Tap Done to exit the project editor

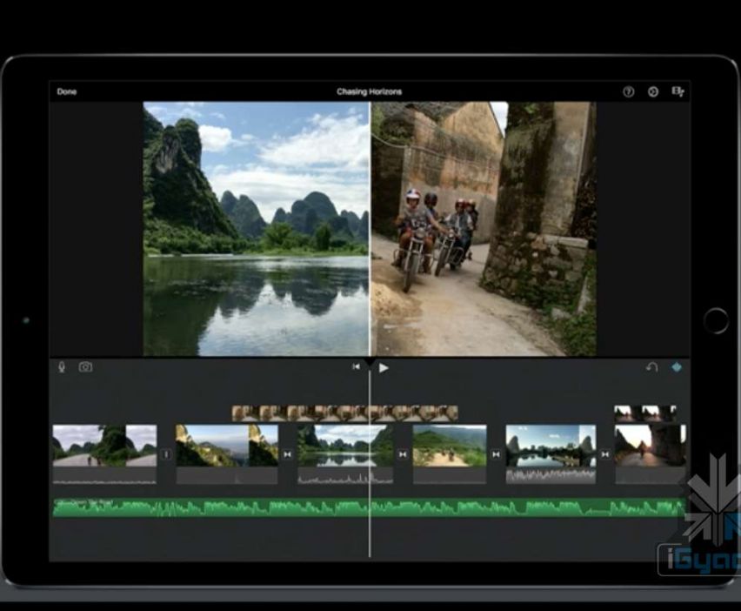coord(67,91)
